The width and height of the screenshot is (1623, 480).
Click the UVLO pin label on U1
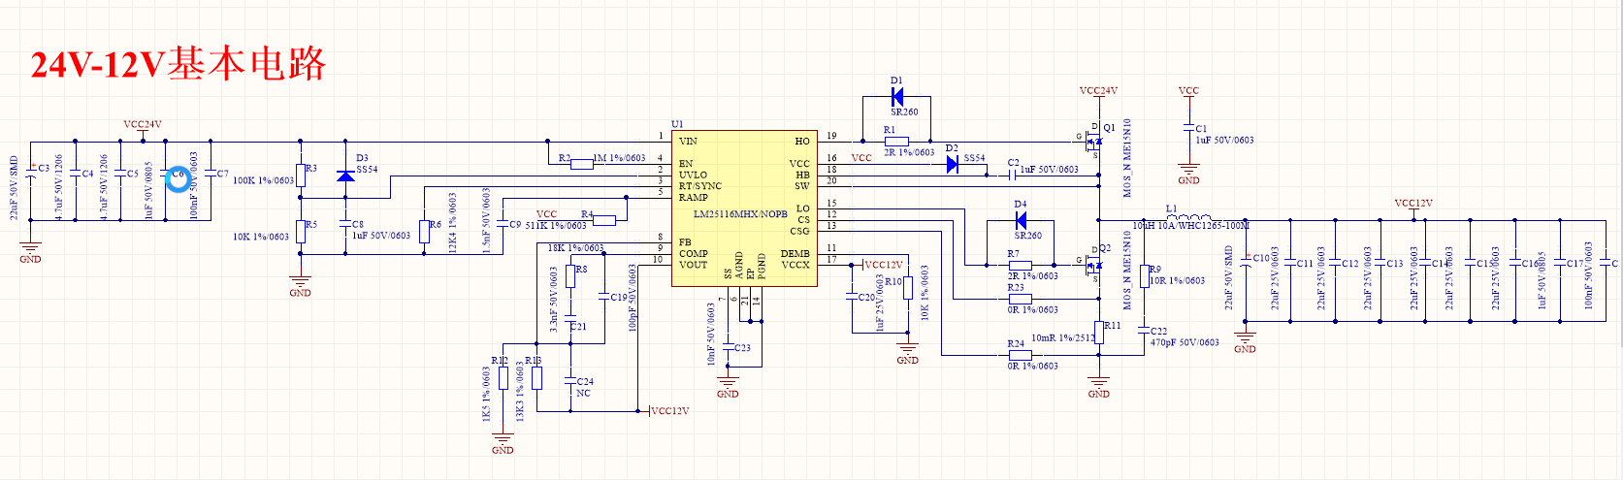click(694, 176)
